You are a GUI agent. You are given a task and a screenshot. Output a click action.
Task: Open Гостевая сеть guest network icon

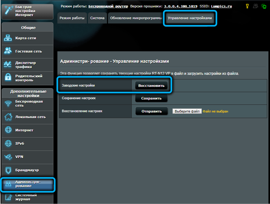[x=8, y=51]
